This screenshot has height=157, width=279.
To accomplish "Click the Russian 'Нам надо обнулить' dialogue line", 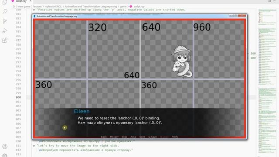I will coord(119,123).
